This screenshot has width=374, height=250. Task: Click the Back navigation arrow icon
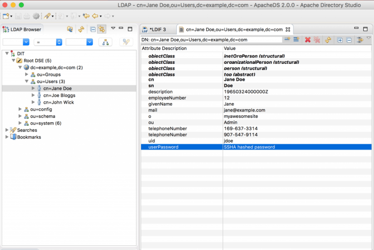point(95,16)
